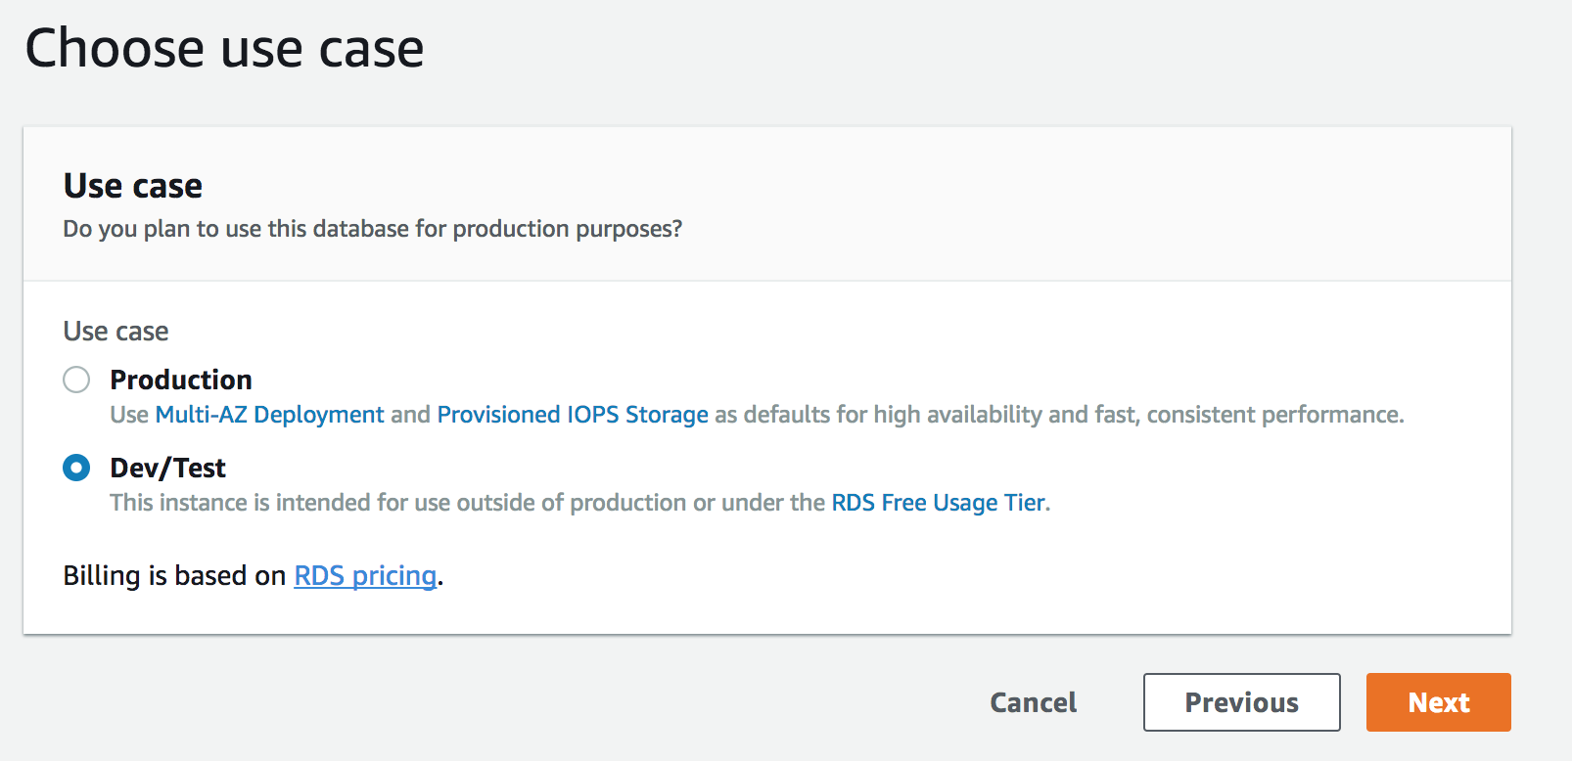Click the Cancel button
1572x761 pixels.
tap(1033, 702)
